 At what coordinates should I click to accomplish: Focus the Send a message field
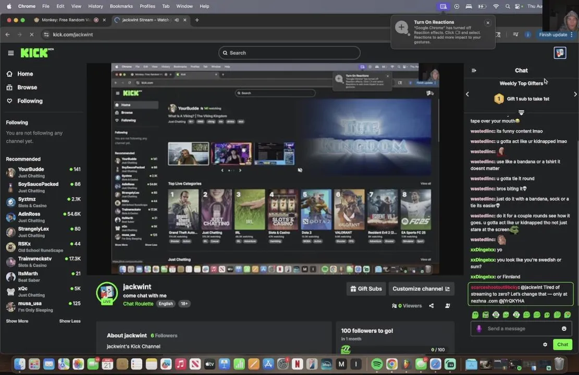point(521,329)
